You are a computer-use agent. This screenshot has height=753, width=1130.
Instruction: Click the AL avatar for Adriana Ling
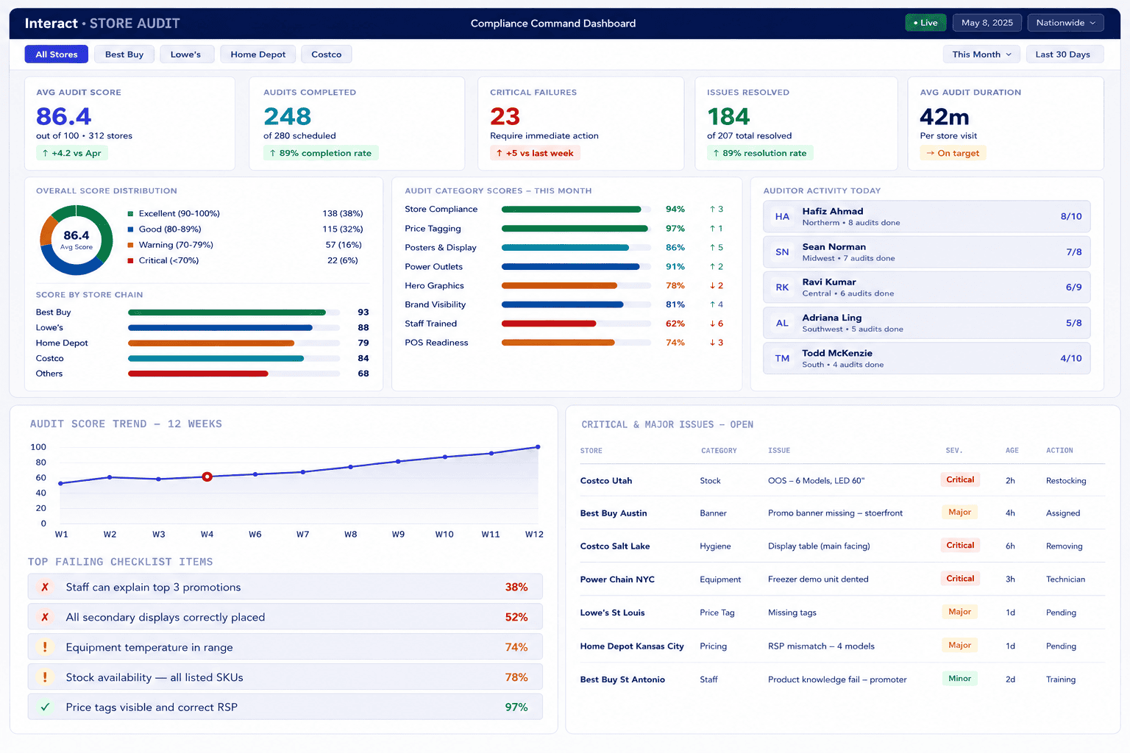[782, 323]
